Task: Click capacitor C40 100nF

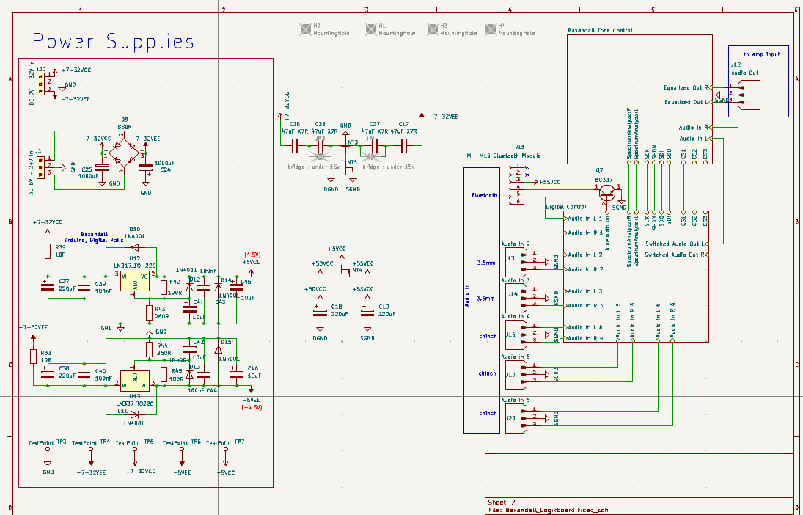Action: [x=84, y=375]
